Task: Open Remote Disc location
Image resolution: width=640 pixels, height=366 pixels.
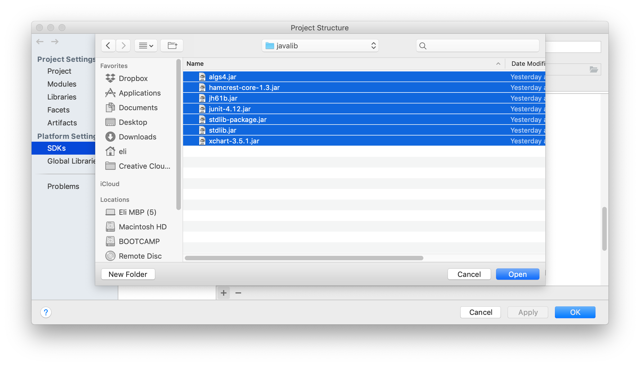Action: pyautogui.click(x=134, y=256)
